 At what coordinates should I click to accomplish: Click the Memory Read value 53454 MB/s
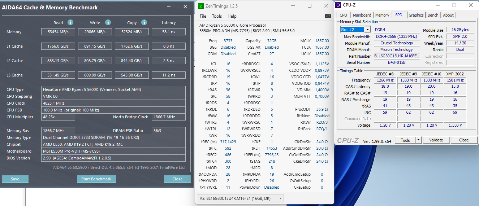point(58,32)
